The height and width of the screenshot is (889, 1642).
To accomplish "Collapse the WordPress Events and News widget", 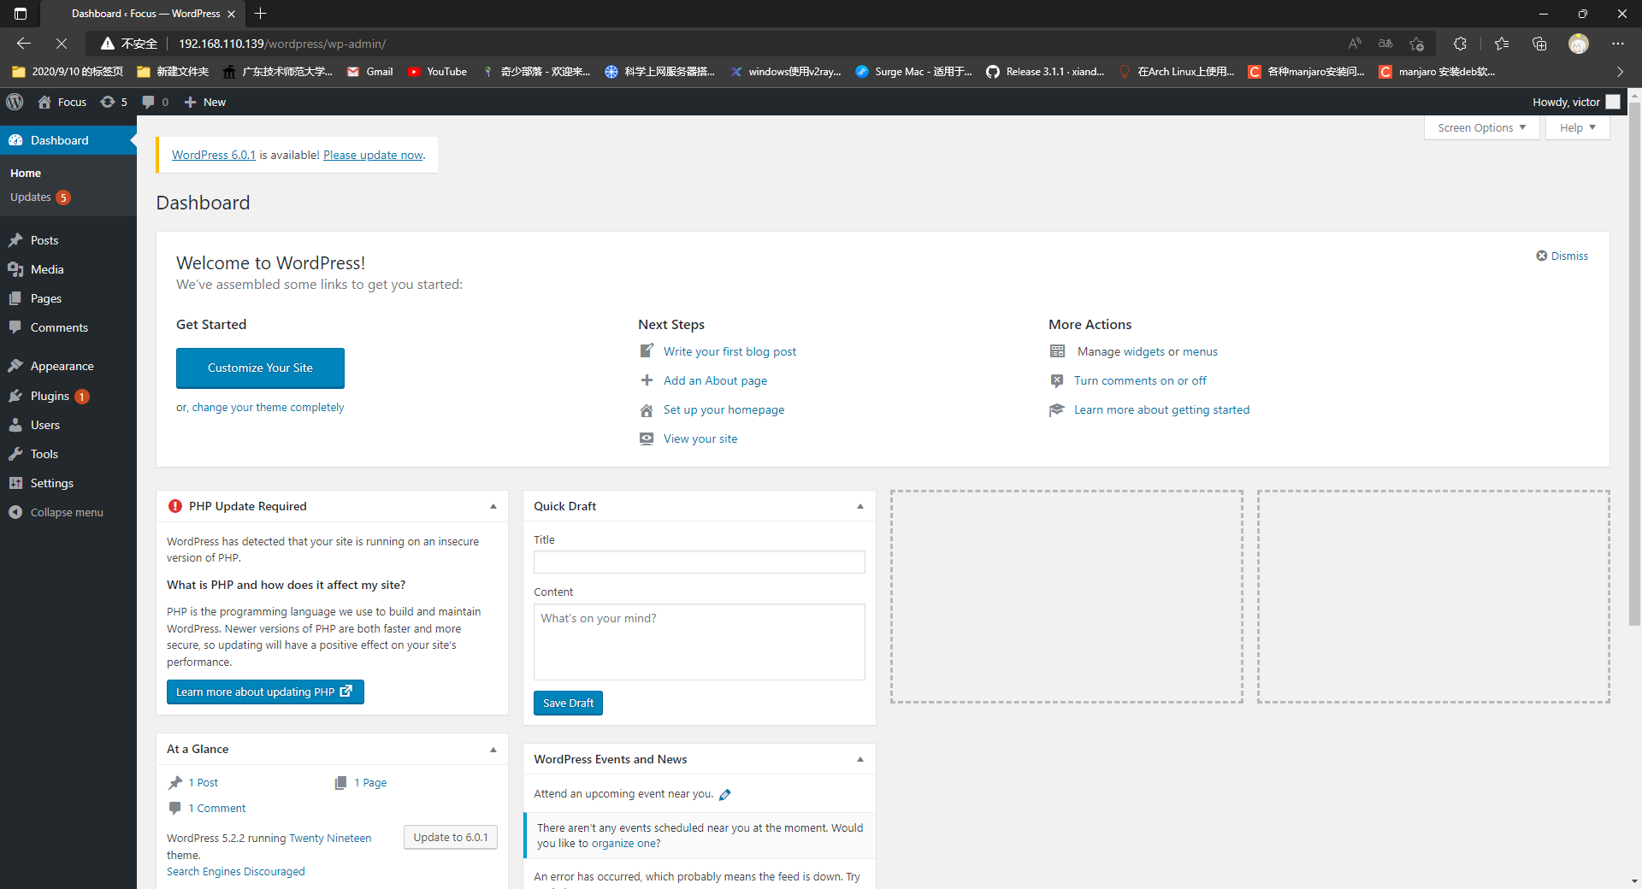I will pyautogui.click(x=860, y=759).
